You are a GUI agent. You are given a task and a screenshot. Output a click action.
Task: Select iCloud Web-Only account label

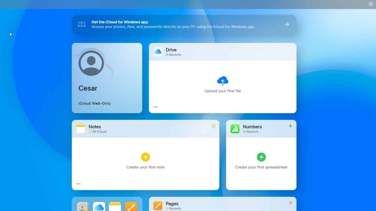point(94,103)
